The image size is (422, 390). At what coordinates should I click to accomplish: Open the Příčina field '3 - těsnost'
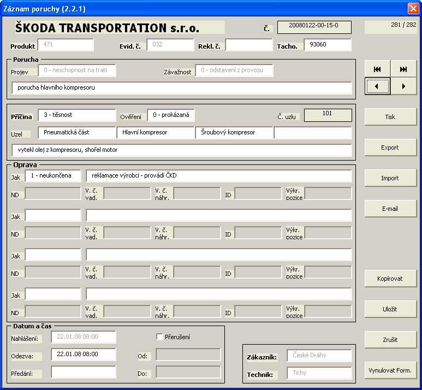[77, 115]
